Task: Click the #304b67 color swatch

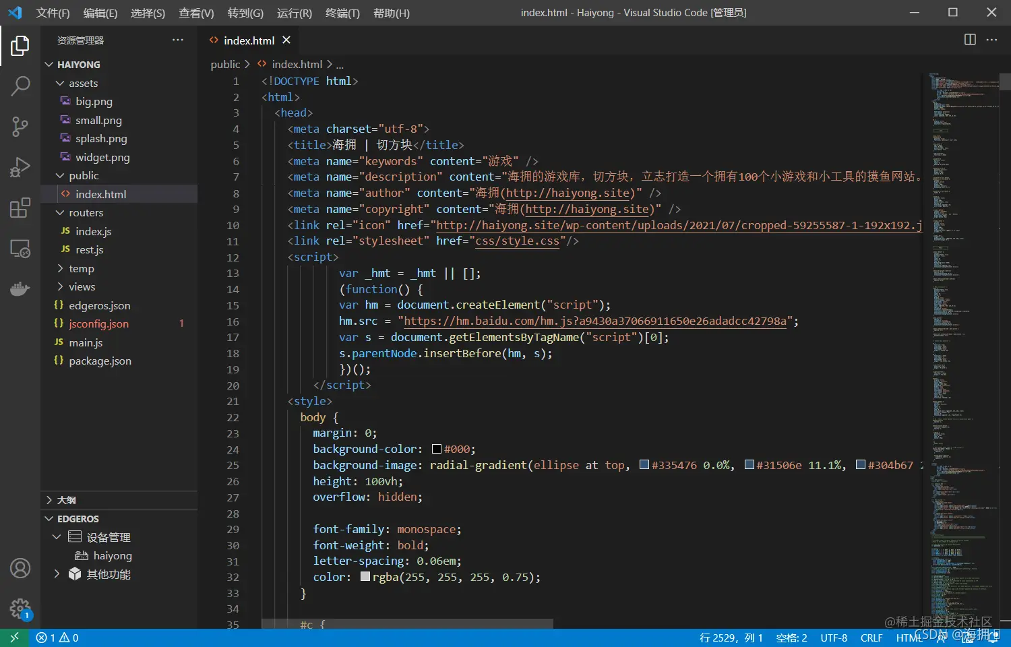Action: click(861, 465)
